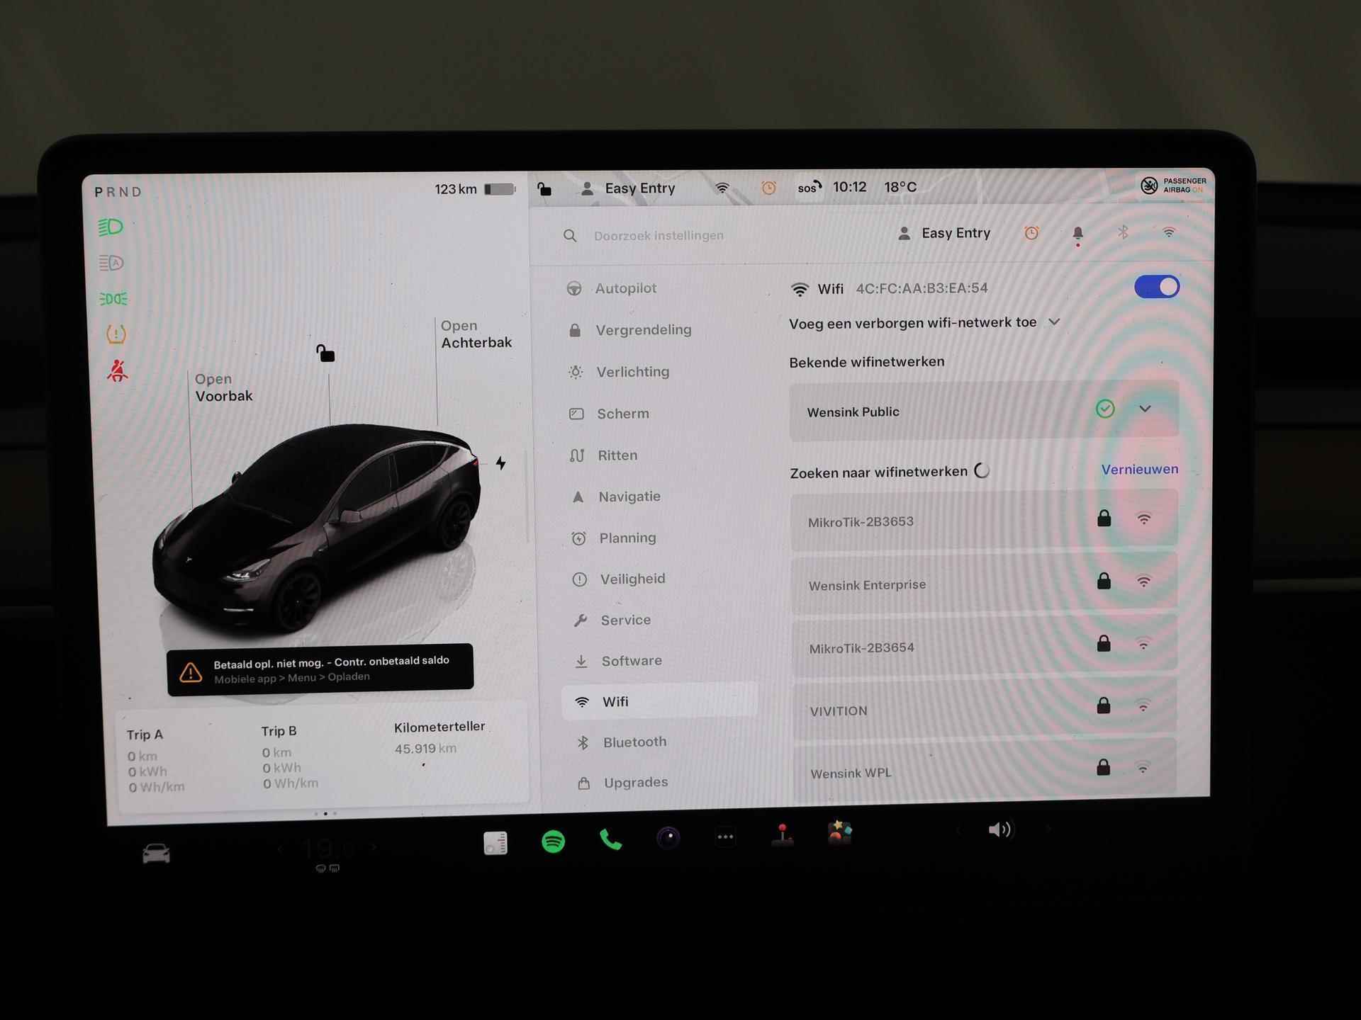Click the Verlichting lighting icon
Viewport: 1361px width, 1020px height.
pos(574,370)
